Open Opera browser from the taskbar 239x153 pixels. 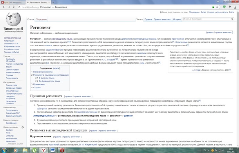(62, 150)
